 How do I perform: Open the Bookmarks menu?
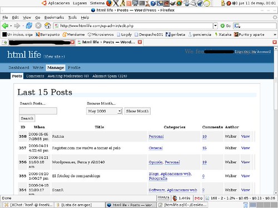54,18
